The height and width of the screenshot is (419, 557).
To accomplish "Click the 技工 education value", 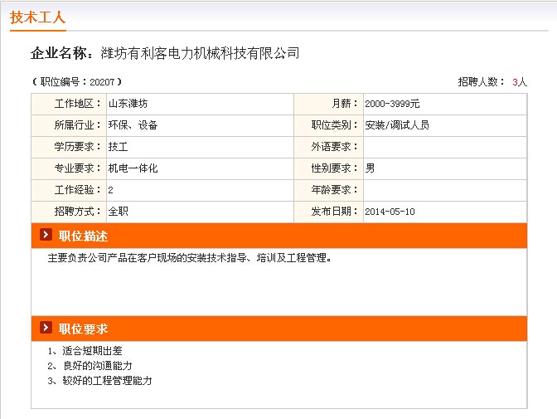I will (118, 147).
